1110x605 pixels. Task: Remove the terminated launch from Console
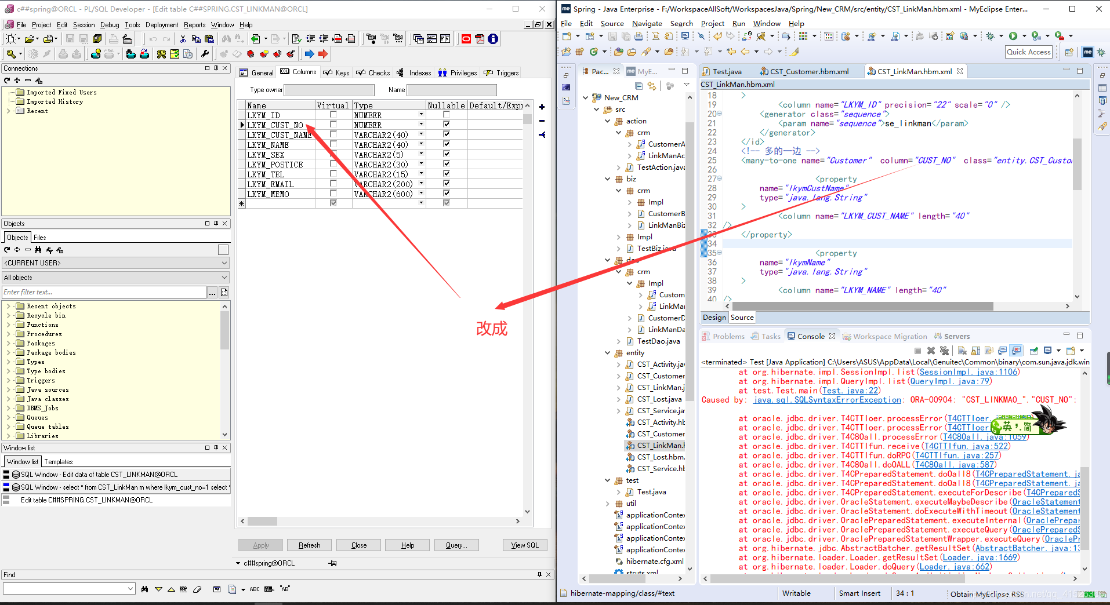(931, 350)
